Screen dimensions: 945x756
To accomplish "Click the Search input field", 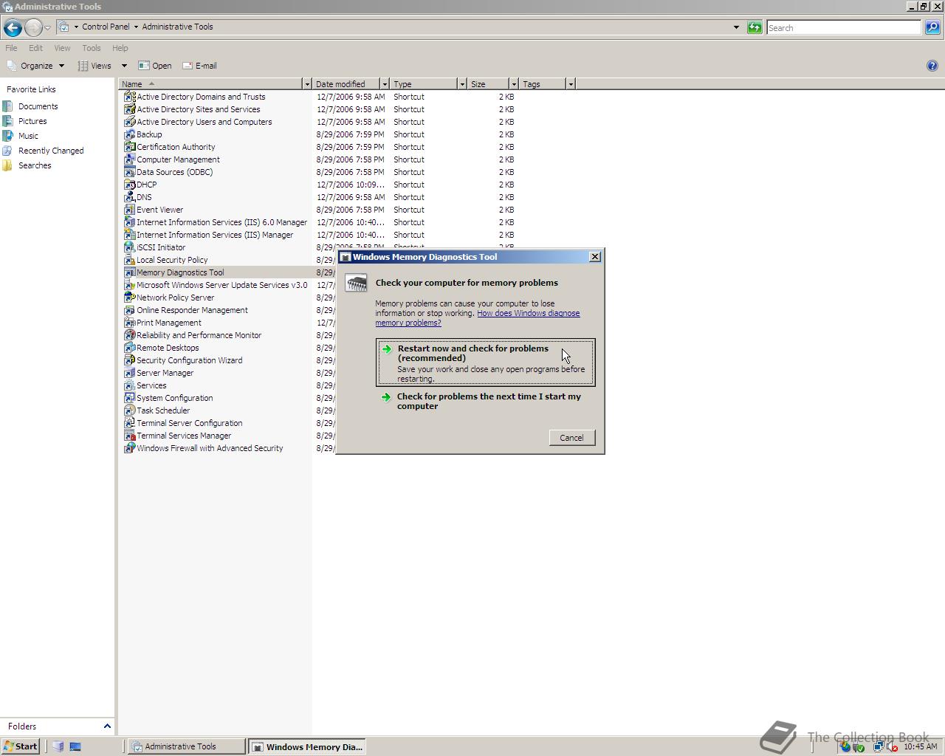I will [x=844, y=27].
